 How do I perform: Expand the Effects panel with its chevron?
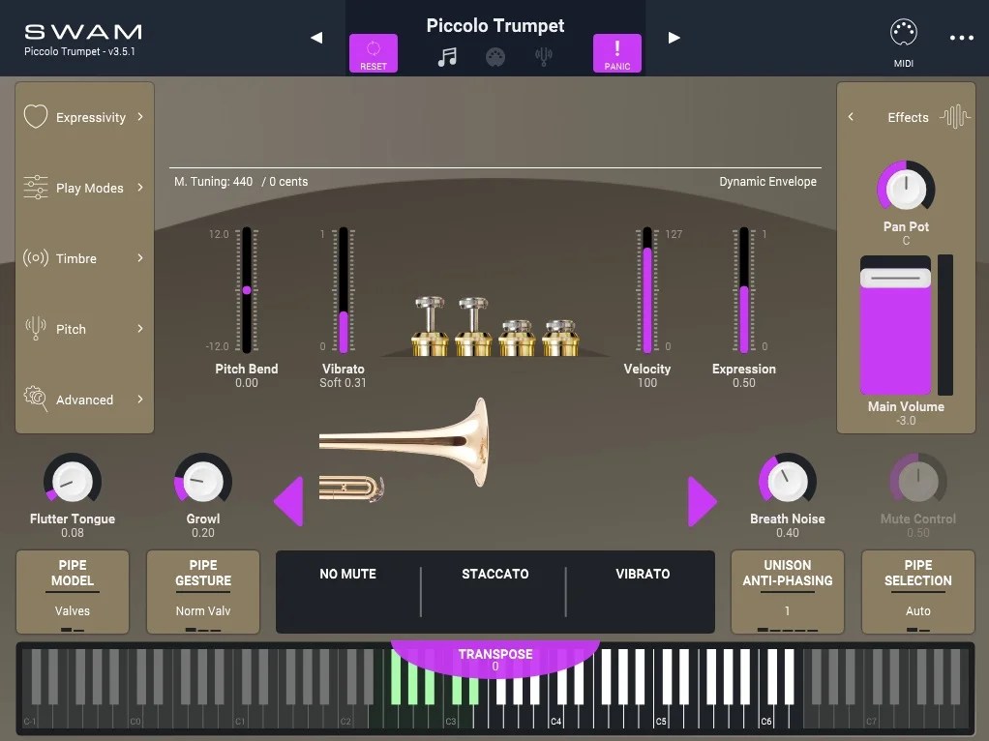click(851, 116)
